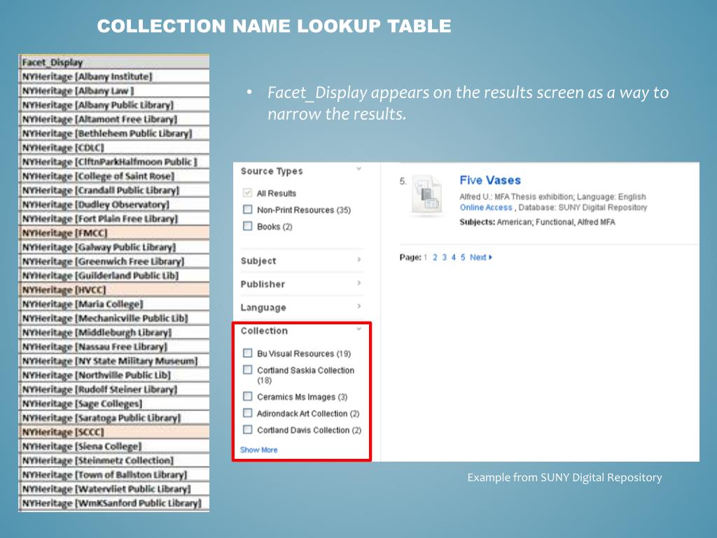717x538 pixels.
Task: Go to results page 4
Action: point(454,258)
